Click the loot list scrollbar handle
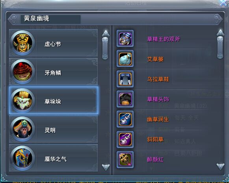 click(220, 47)
